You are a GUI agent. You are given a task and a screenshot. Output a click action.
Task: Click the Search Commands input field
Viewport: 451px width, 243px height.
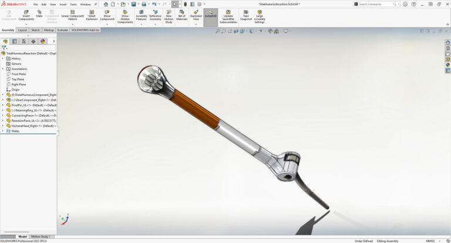coord(379,4)
